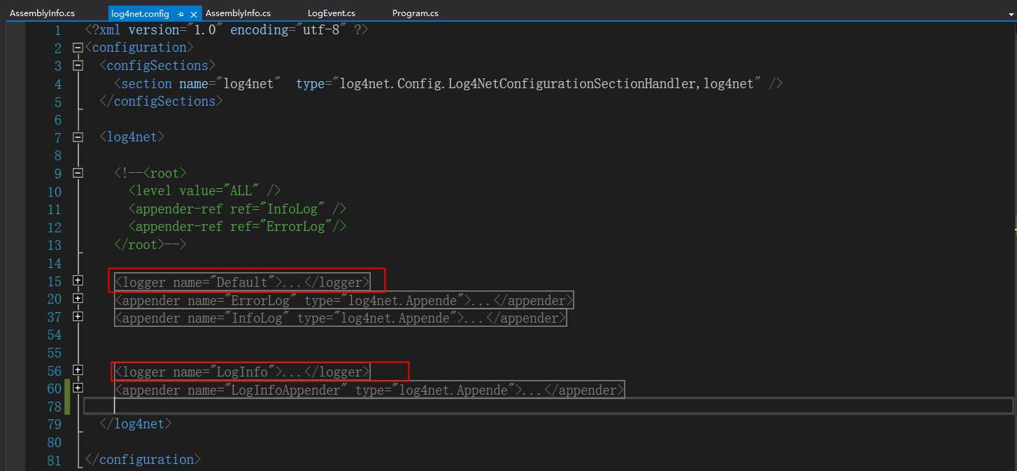The width and height of the screenshot is (1017, 471).
Task: Click the level value="ALL" line
Action: tap(205, 190)
